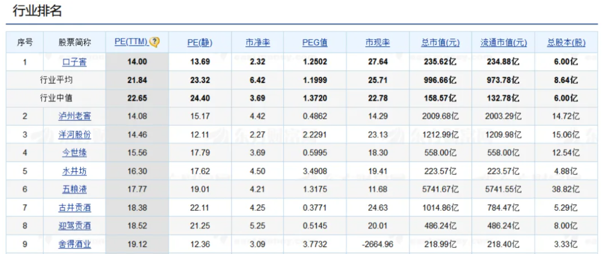Viewport: 604px width, 254px height.
Task: Click 洋河股份 total shares 15.06亿
Action: 566,135
